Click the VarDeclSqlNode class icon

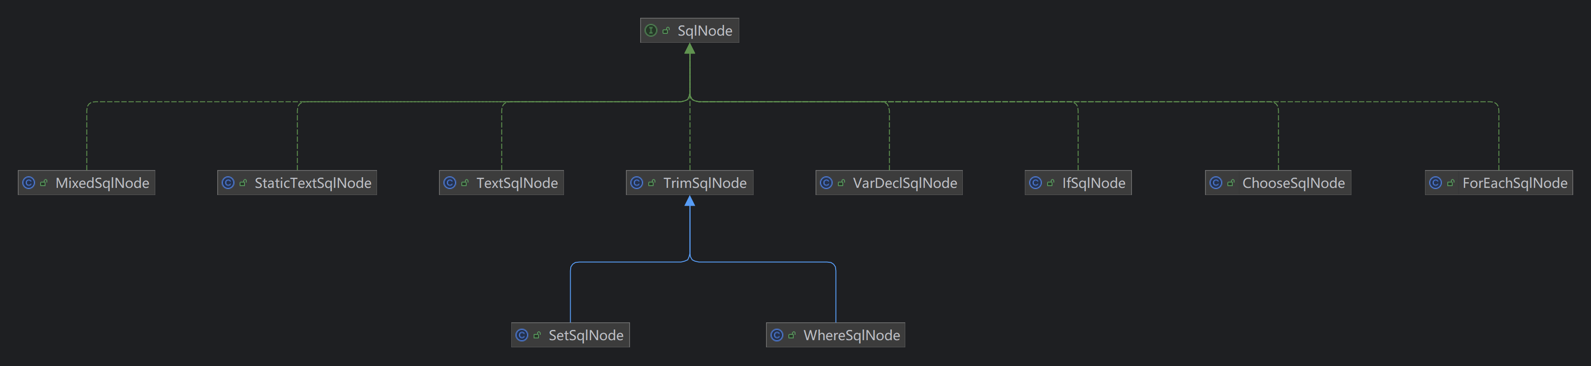coord(826,183)
